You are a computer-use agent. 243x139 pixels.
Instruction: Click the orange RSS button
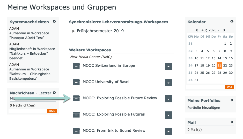tap(52, 111)
